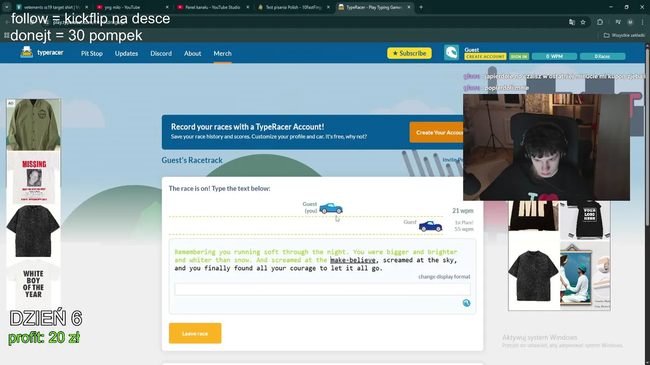Screen dimensions: 650x365
Task: Focus the race typing input field
Action: point(322,289)
